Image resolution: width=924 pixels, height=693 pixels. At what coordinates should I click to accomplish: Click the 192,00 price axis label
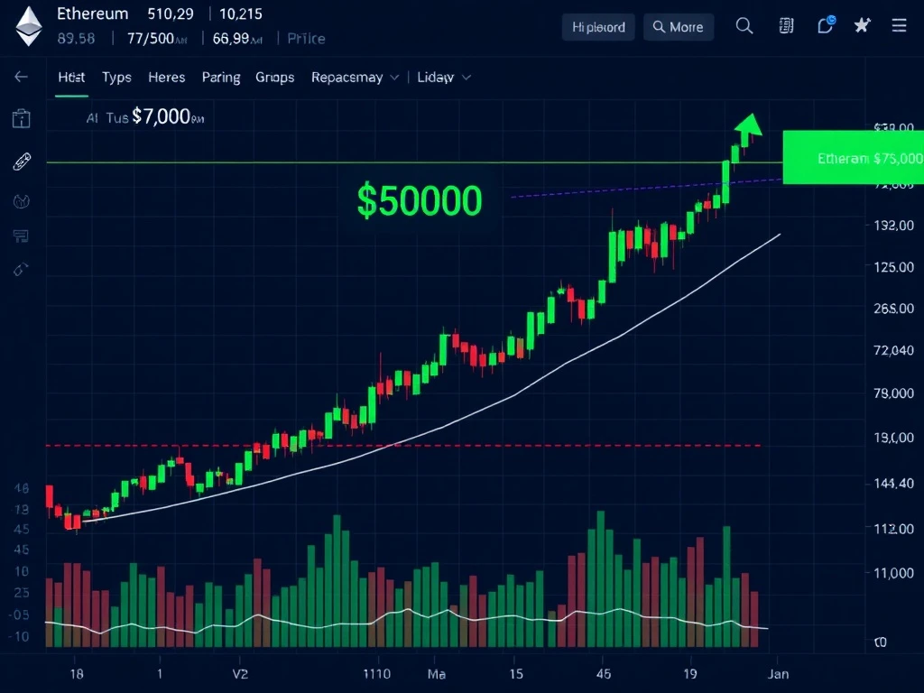click(x=894, y=225)
